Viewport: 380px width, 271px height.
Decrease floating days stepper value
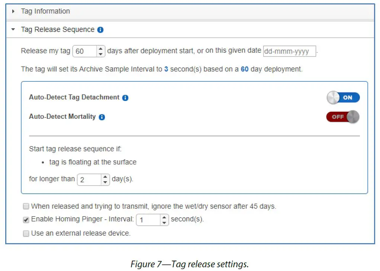point(106,182)
